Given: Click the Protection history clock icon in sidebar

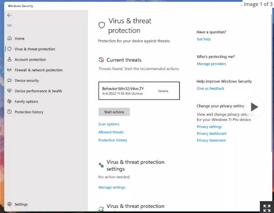Looking at the screenshot, I should (x=10, y=112).
